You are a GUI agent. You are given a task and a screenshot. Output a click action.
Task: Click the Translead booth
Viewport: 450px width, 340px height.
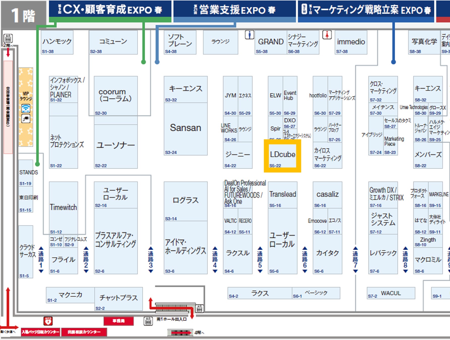pyautogui.click(x=282, y=195)
